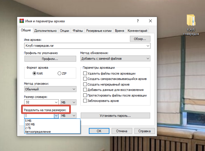
Task: Confirm with the OK button
Action: coord(99,131)
